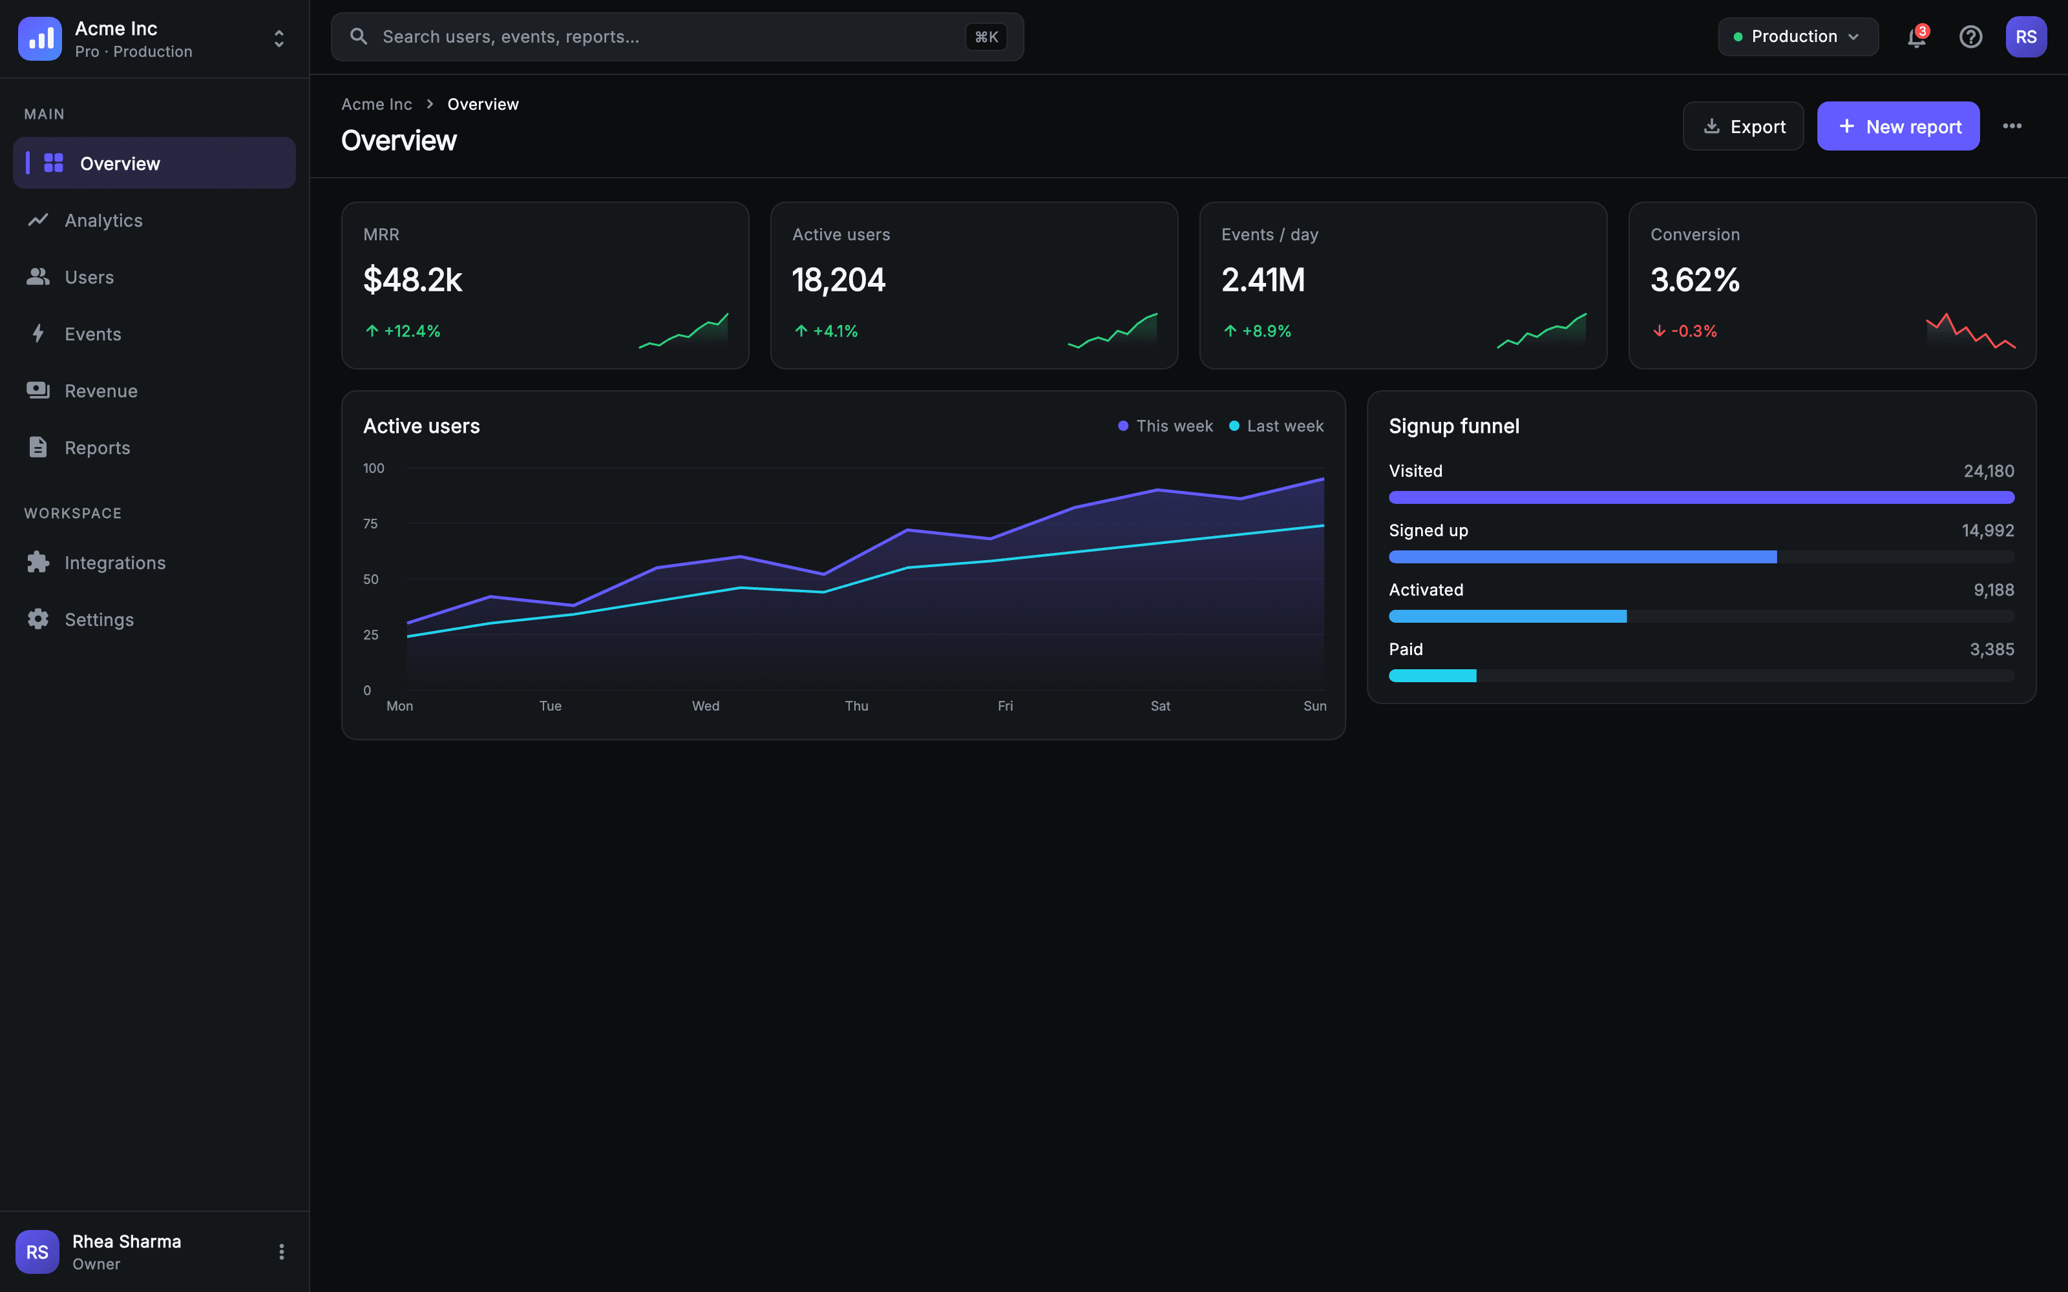Image resolution: width=2068 pixels, height=1292 pixels.
Task: Open the notifications bell
Action: click(x=1917, y=37)
